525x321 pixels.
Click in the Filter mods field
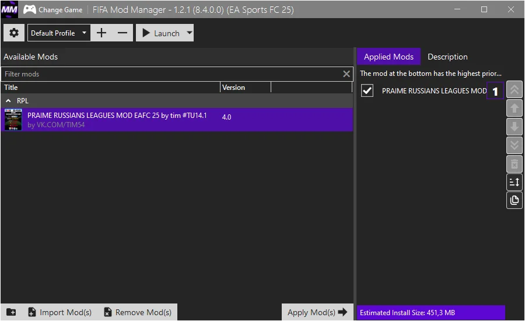171,74
